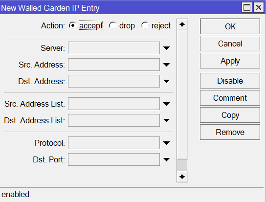Expand the Dst. Port field arrow
The height and width of the screenshot is (202, 266).
coord(166,159)
